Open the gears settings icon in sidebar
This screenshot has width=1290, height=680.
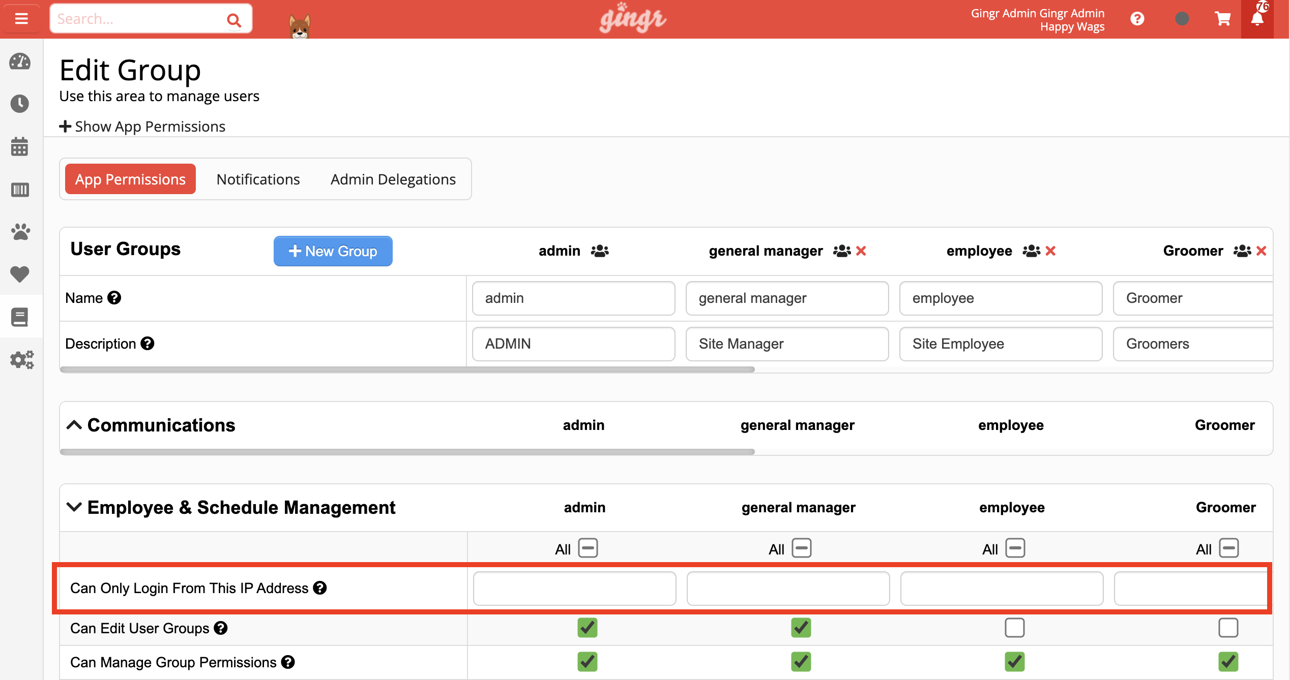[21, 360]
